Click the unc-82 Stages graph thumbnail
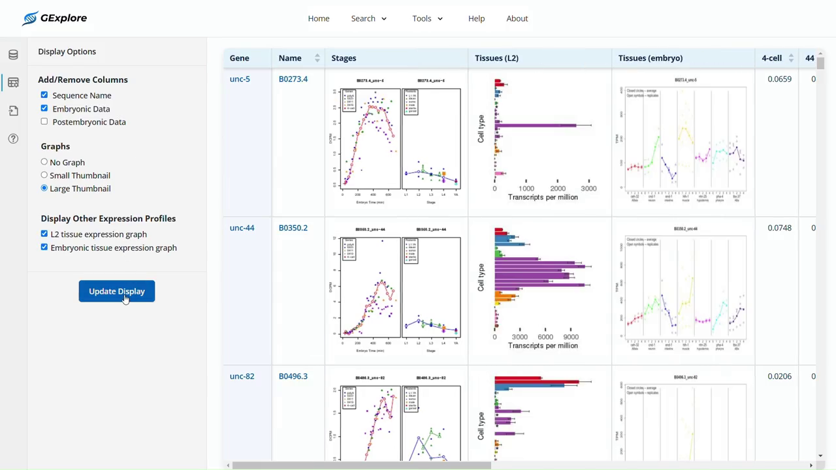 [396, 417]
